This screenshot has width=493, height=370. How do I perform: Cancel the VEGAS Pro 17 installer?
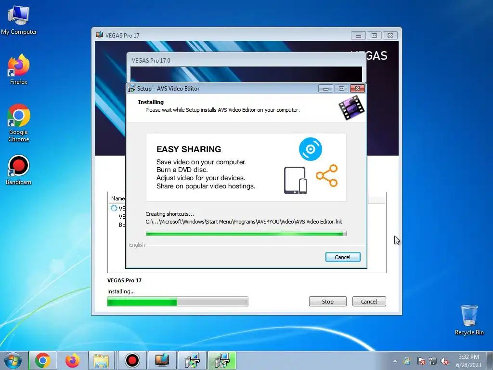[369, 302]
